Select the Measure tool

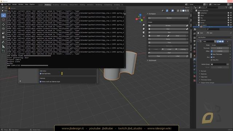3,47
